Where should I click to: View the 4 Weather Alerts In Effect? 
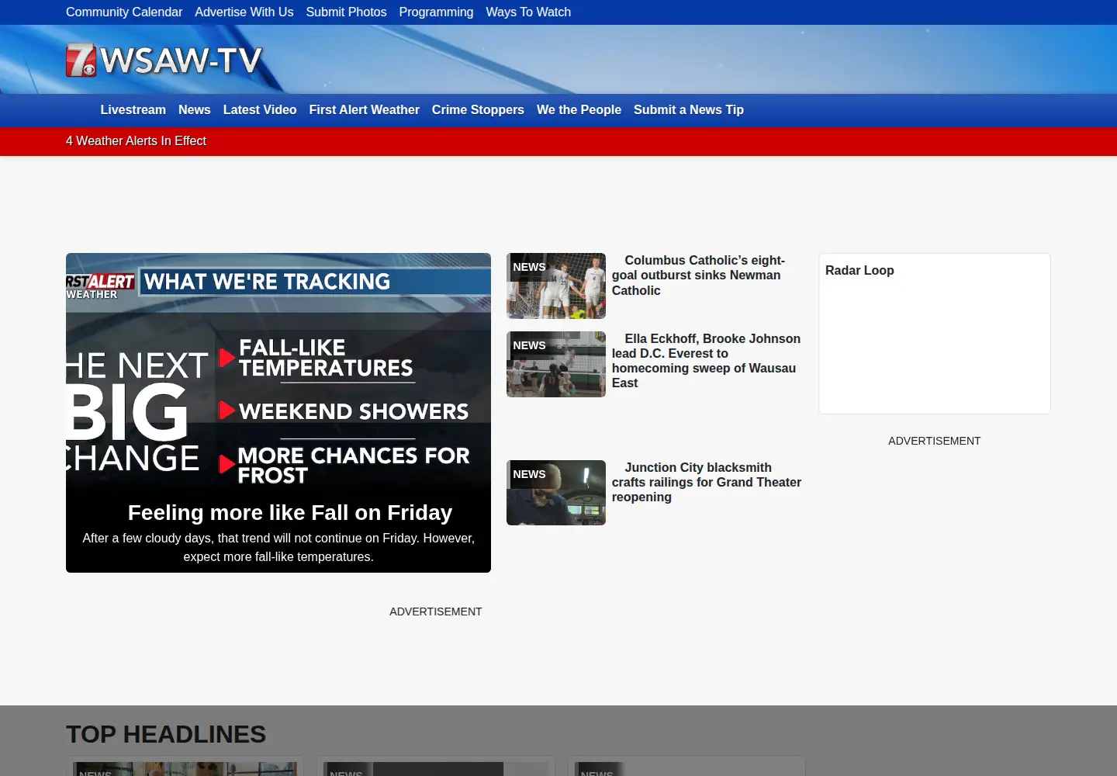click(x=136, y=141)
